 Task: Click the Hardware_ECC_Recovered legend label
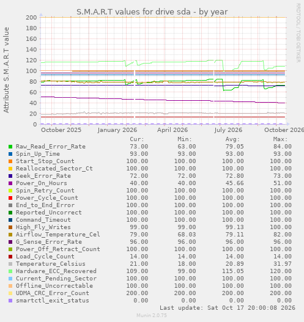(x=56, y=271)
